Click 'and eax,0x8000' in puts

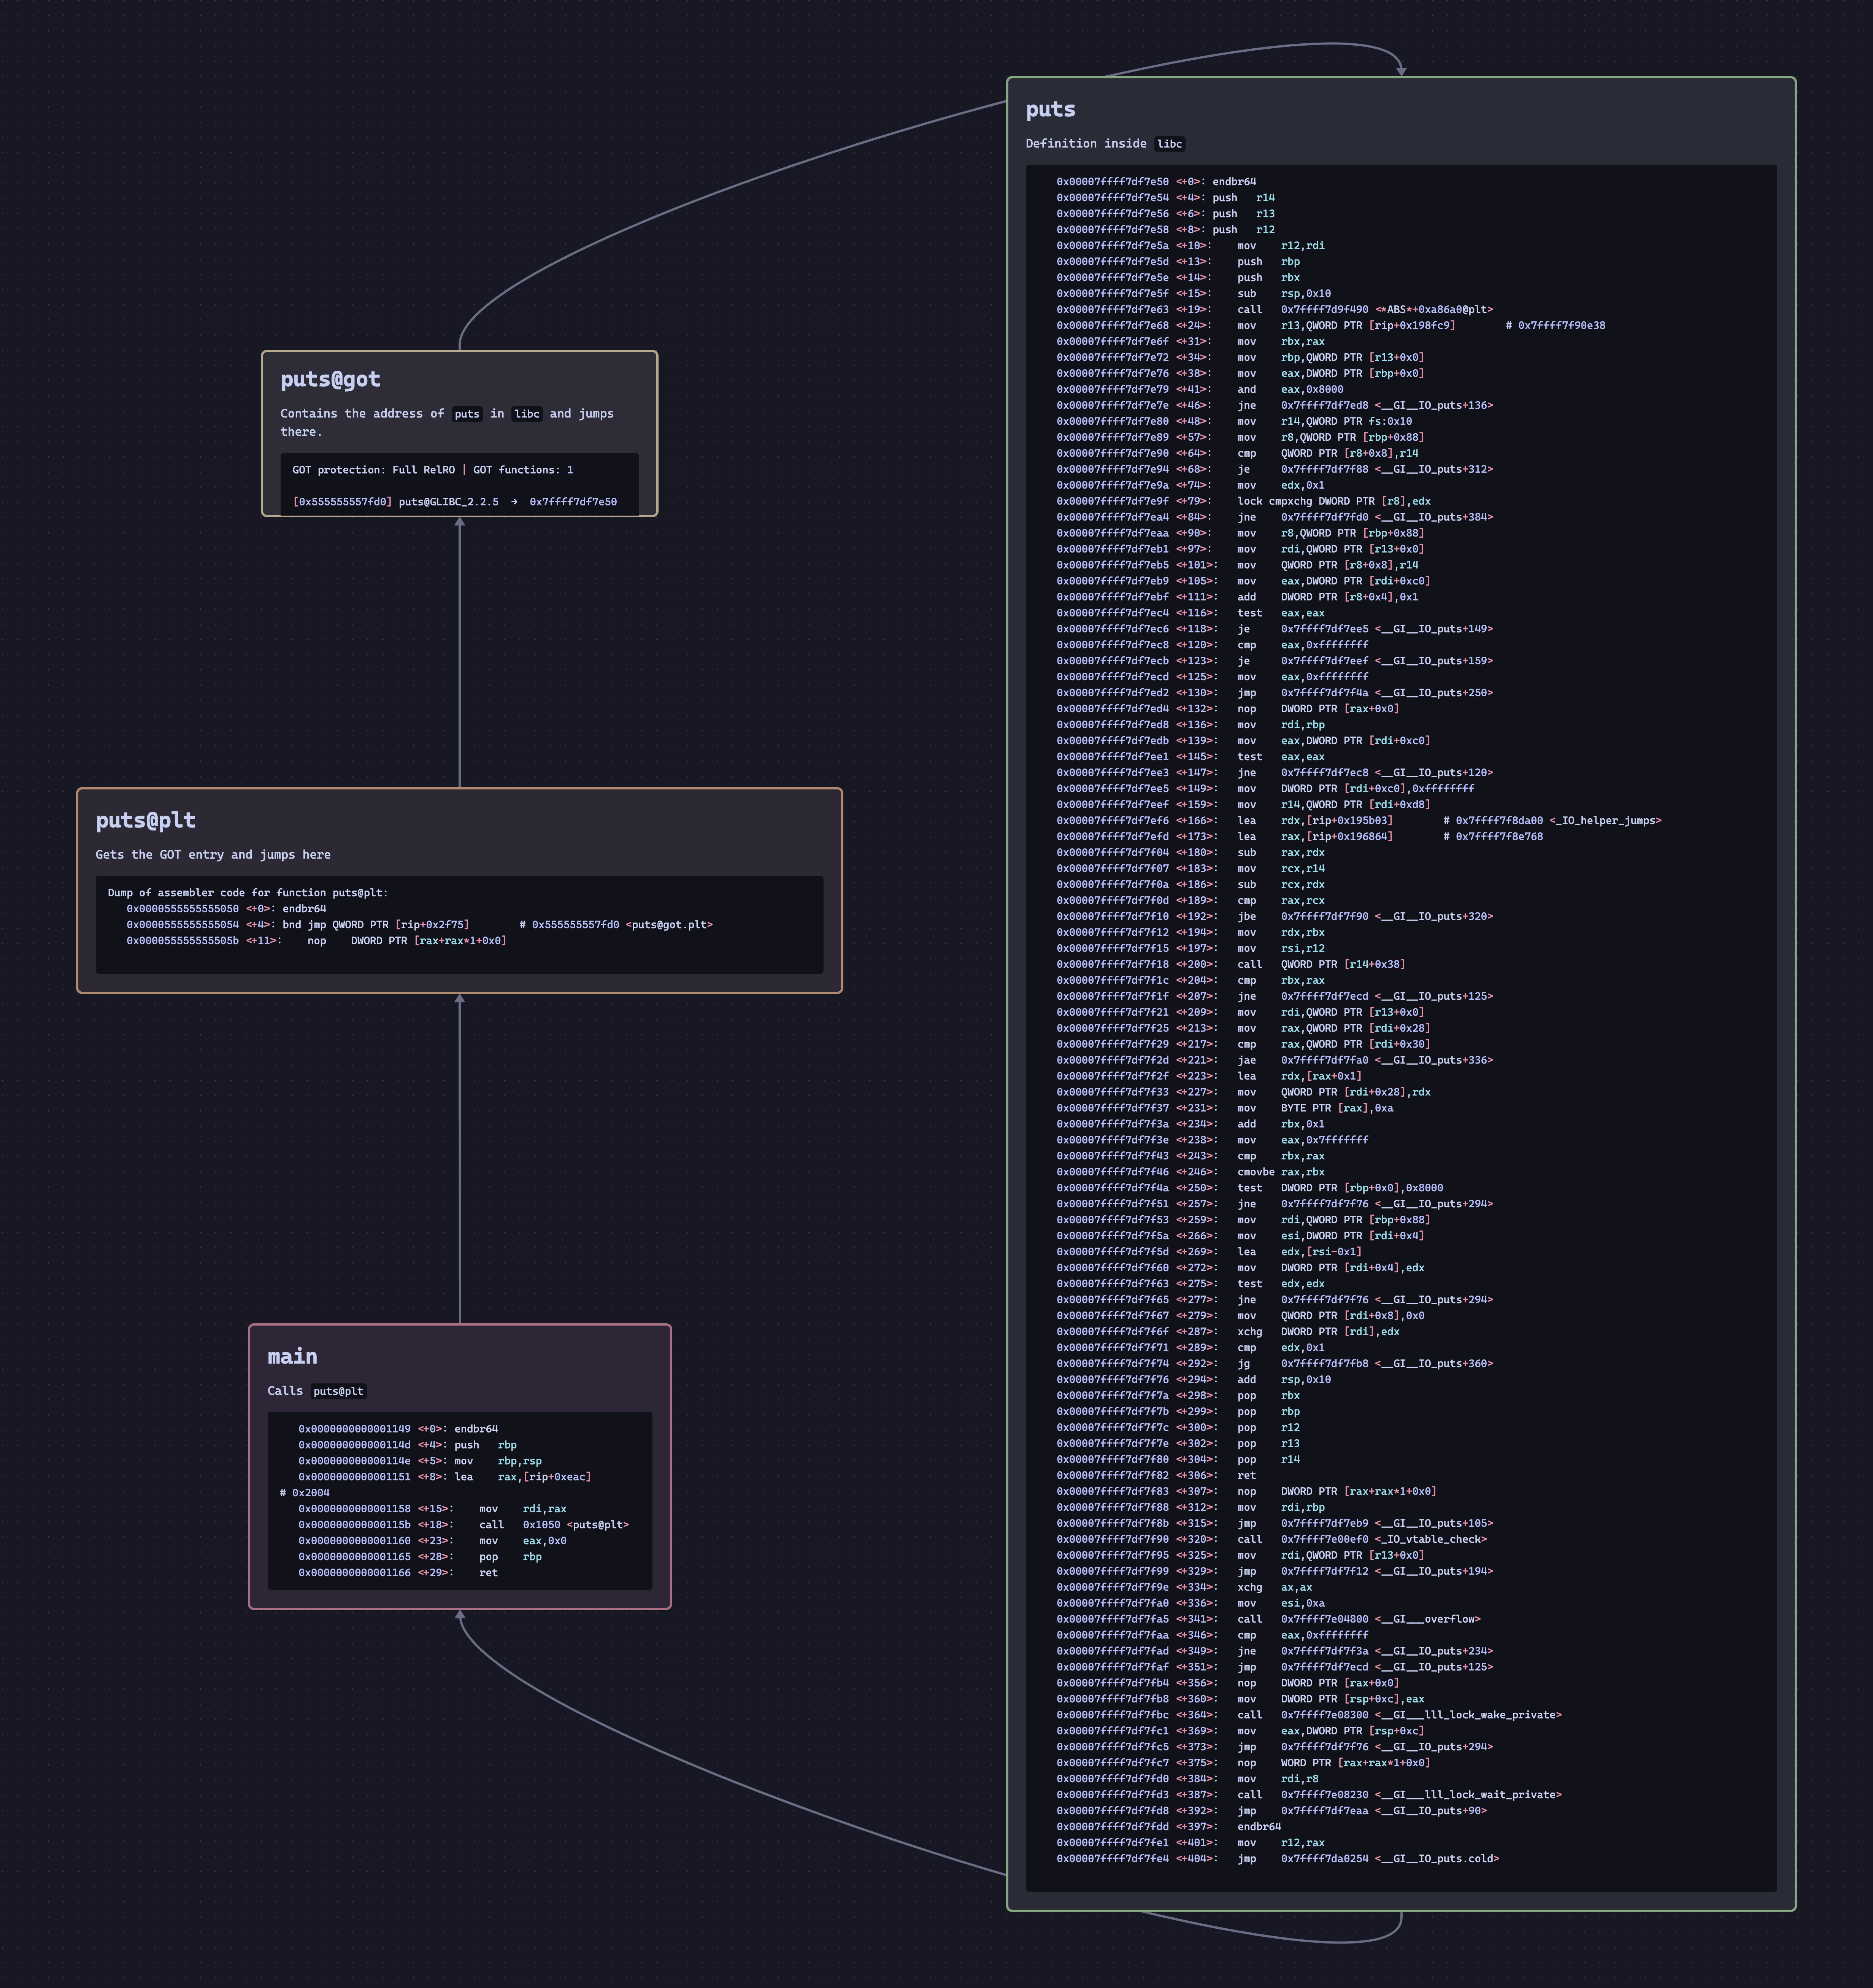click(x=1290, y=390)
